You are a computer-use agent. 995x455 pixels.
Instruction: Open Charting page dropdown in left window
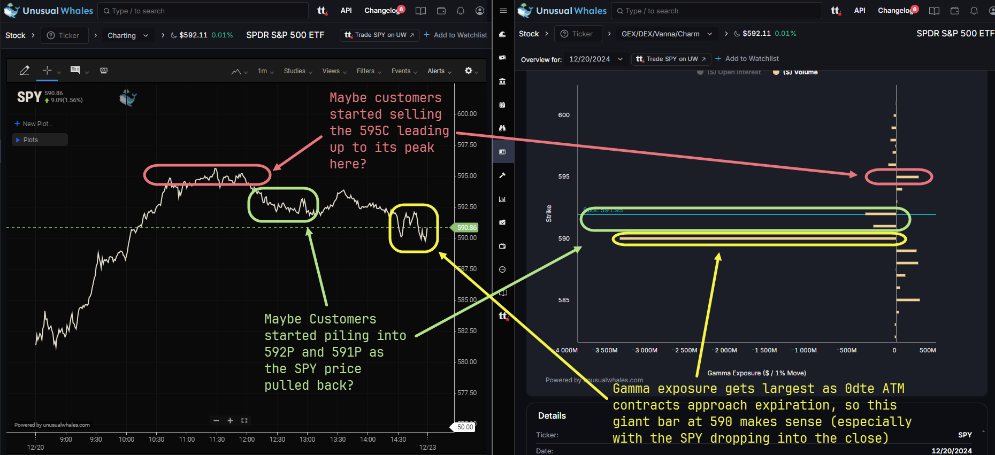[128, 35]
